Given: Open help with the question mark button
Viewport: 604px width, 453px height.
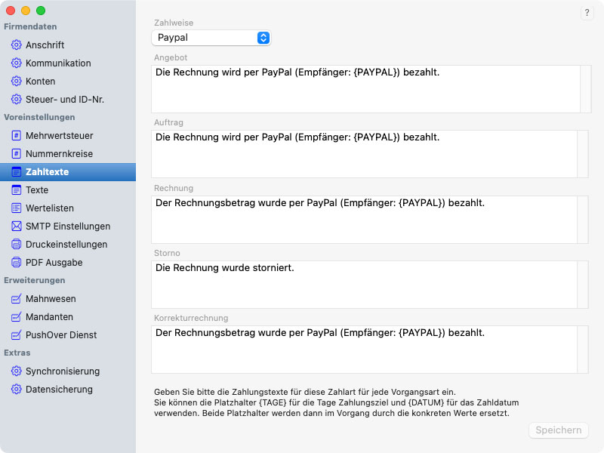Looking at the screenshot, I should (587, 13).
